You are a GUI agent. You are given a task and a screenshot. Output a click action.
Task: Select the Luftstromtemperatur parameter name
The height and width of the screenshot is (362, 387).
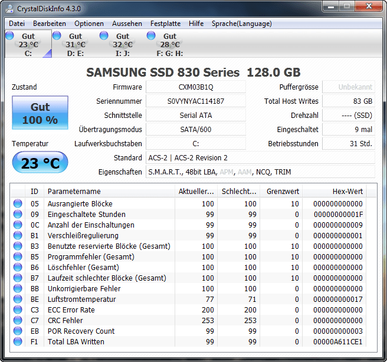coord(81,299)
